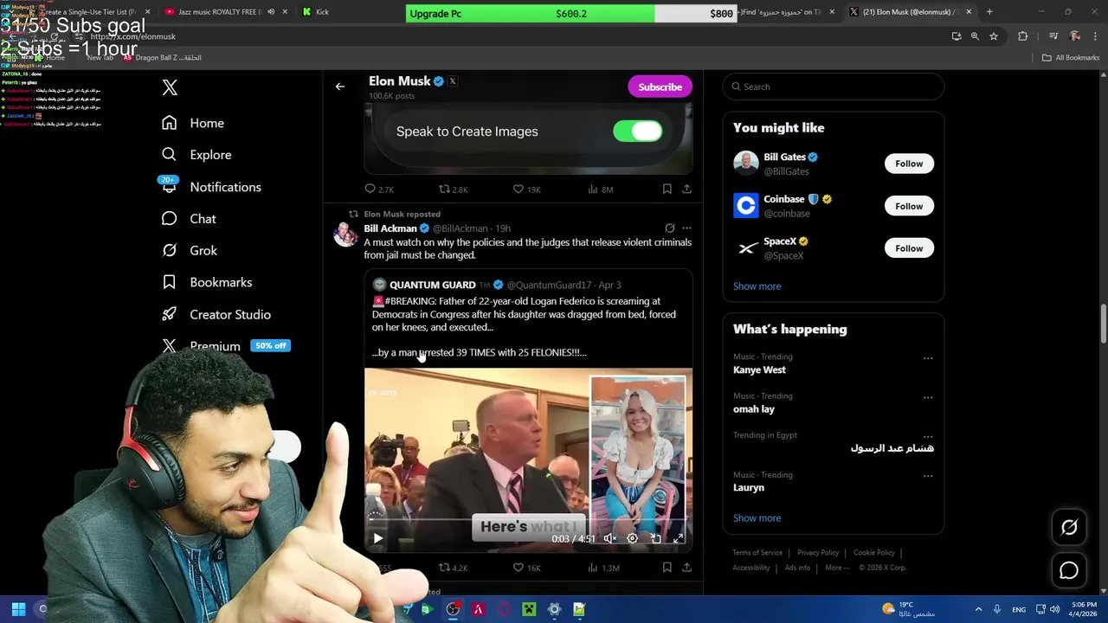The height and width of the screenshot is (623, 1108).
Task: View analytics showing 1.3M views
Action: coord(603,568)
